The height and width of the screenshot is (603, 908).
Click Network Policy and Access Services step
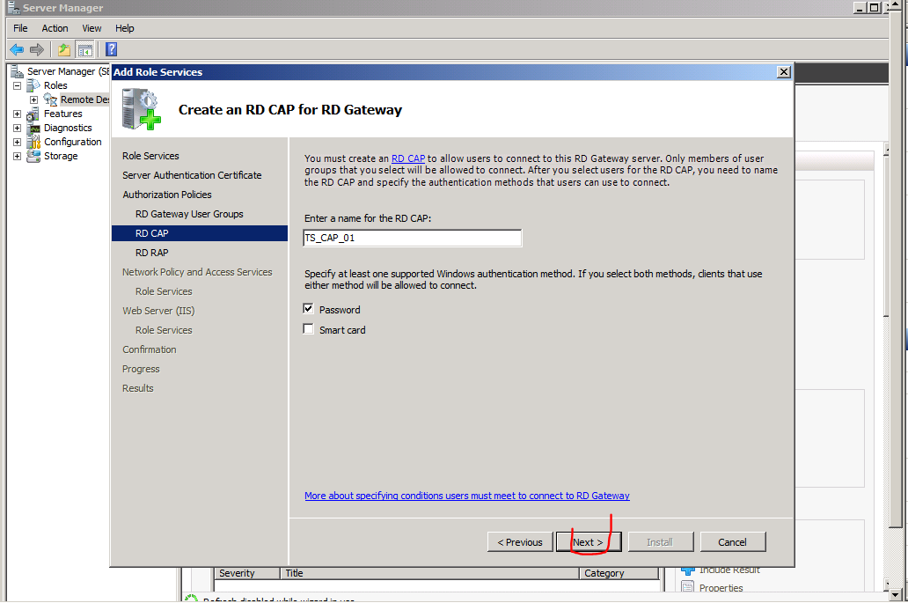(197, 272)
